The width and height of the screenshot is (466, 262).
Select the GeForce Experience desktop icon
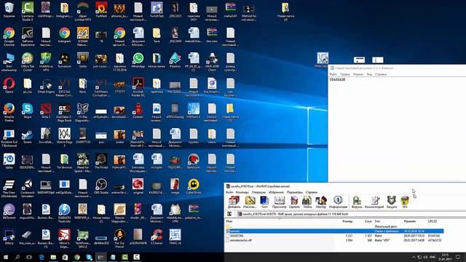coord(28,36)
